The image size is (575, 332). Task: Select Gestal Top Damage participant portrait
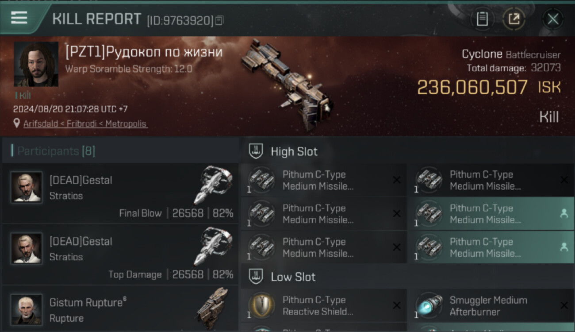click(x=27, y=248)
